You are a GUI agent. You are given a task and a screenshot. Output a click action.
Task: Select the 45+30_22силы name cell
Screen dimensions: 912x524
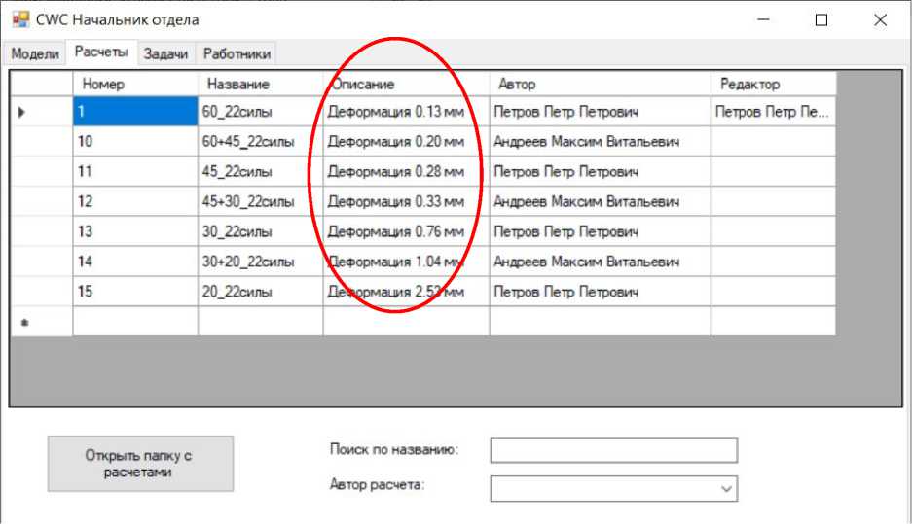click(x=260, y=201)
